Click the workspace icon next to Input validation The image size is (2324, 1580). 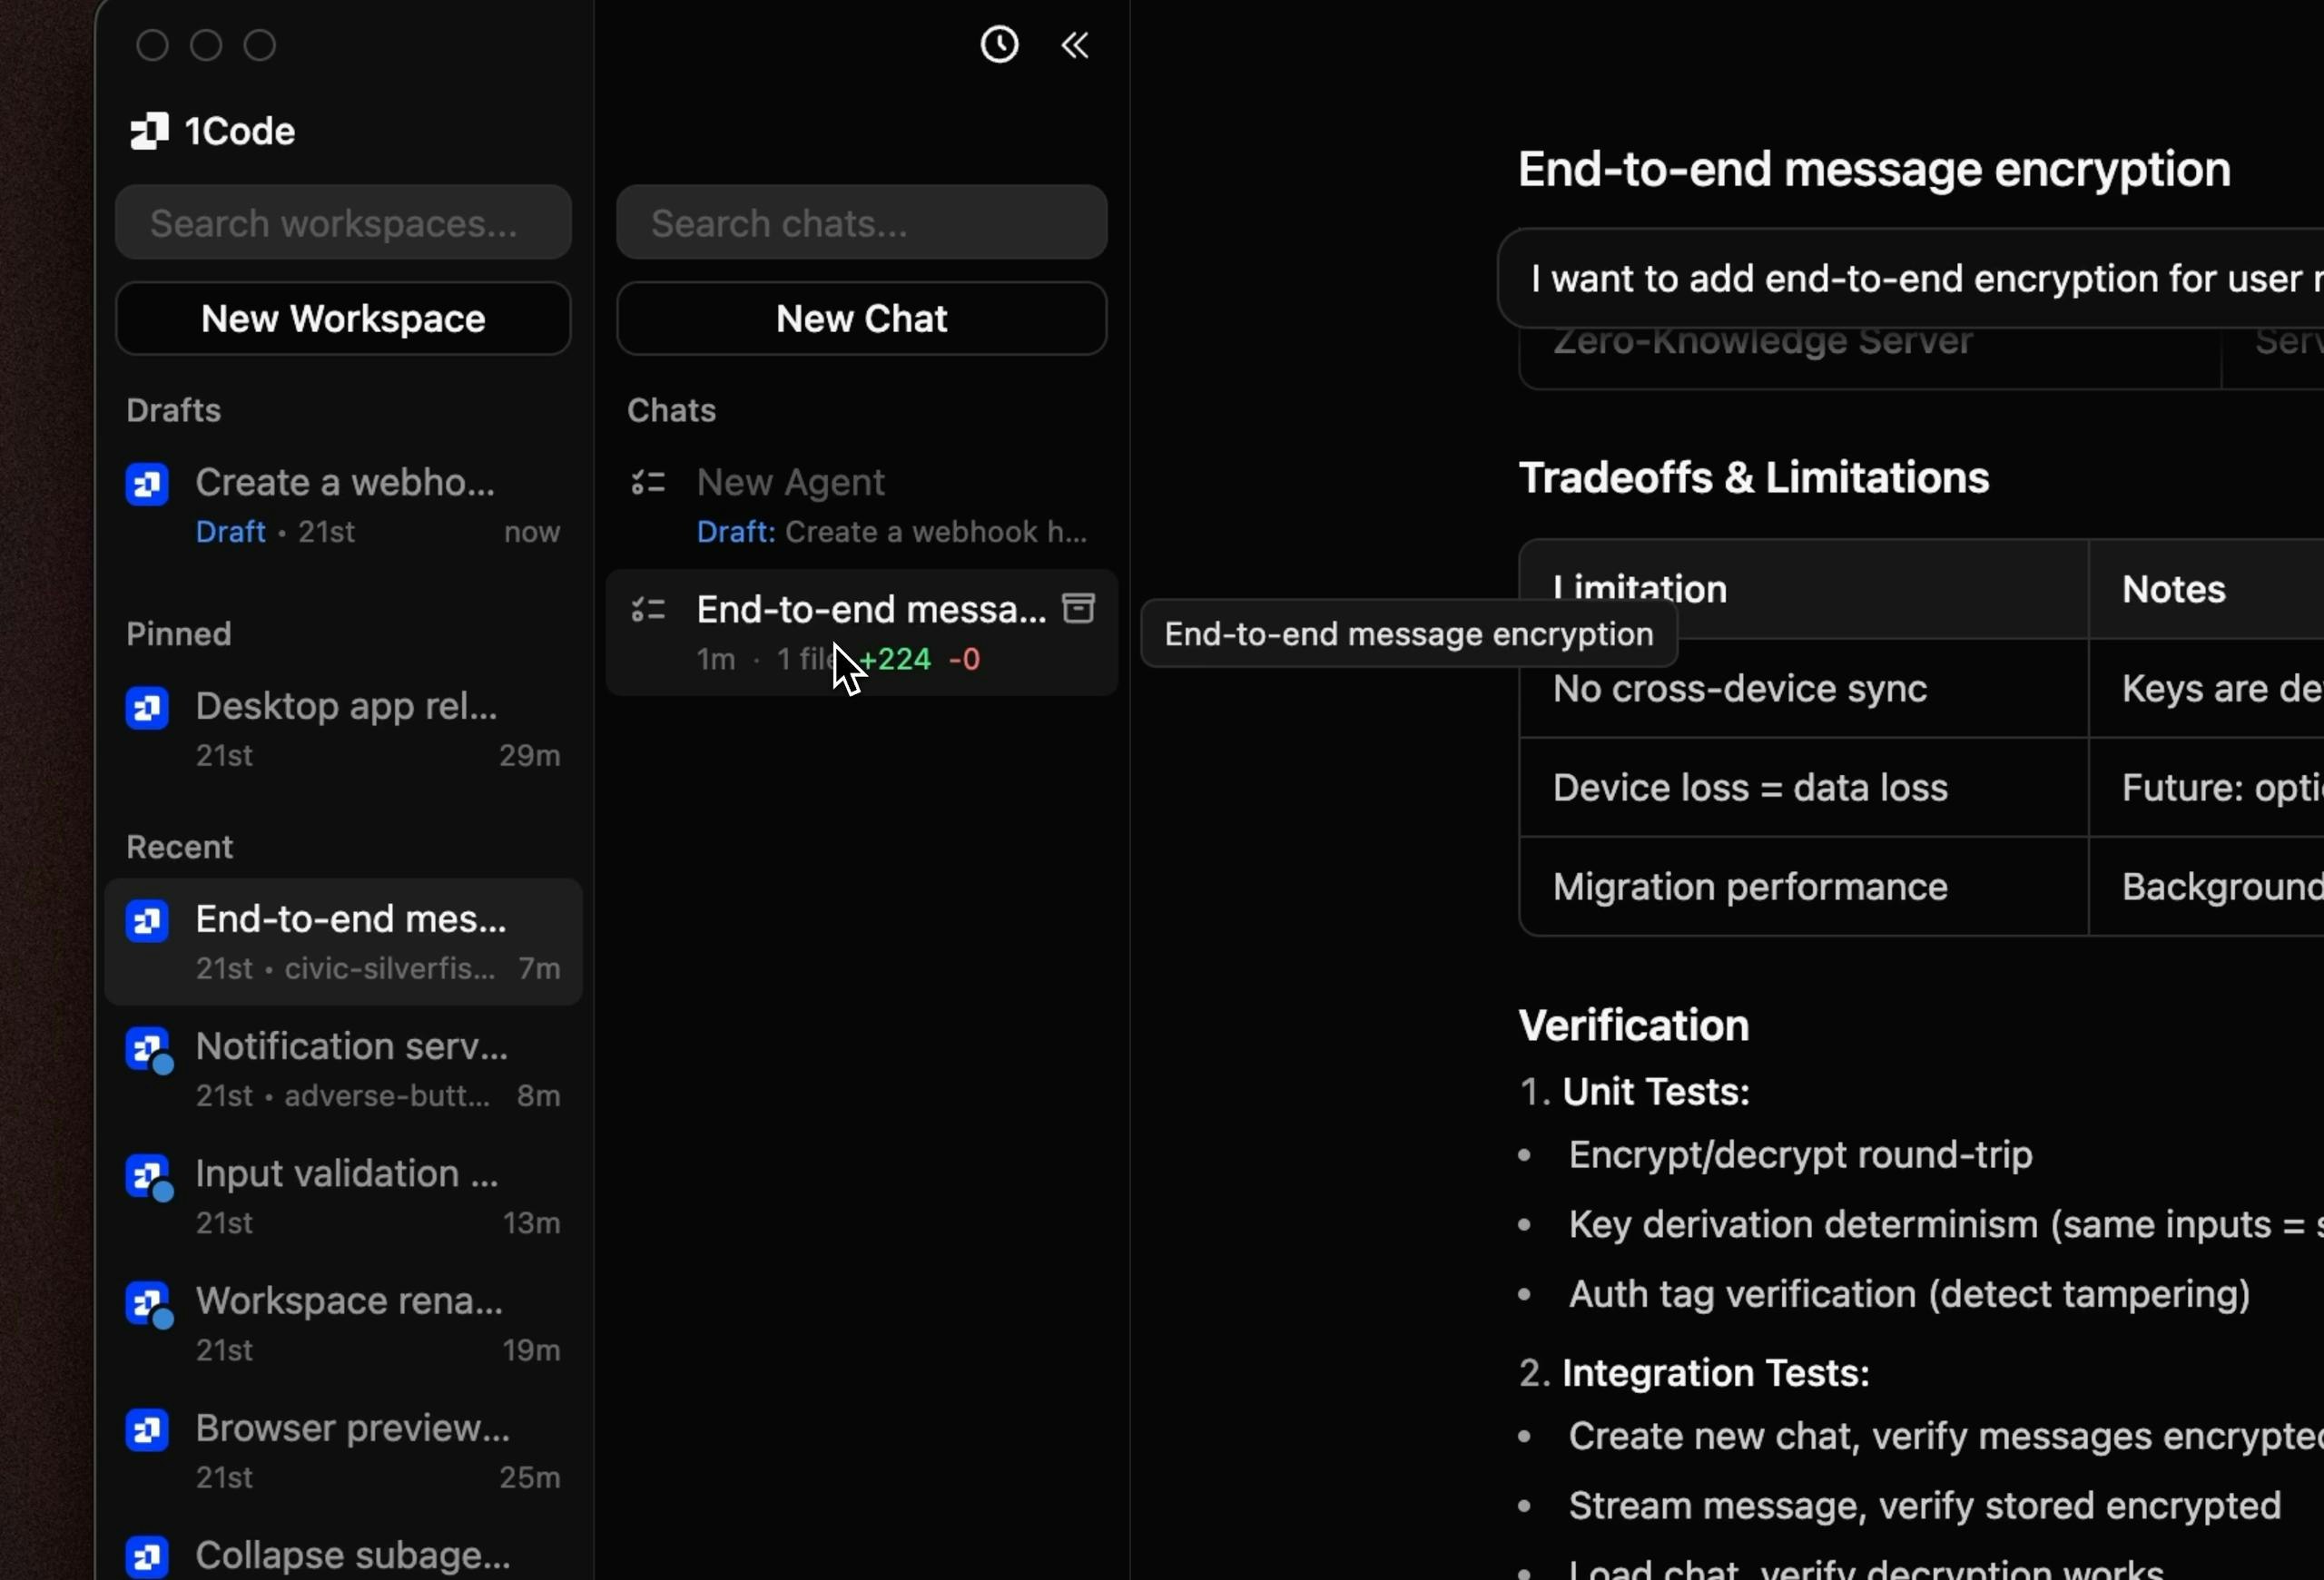pos(146,1176)
